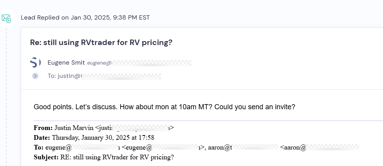
Task: Click the Lead Replied timestamp label
Action: [85, 18]
